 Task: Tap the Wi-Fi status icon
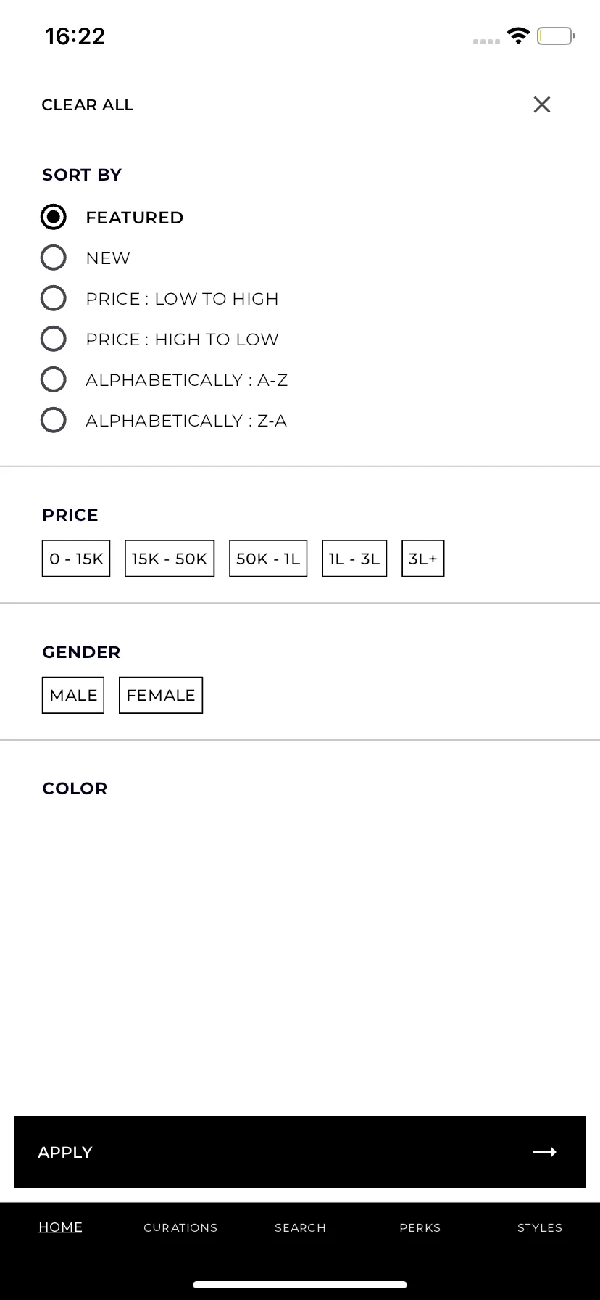518,36
